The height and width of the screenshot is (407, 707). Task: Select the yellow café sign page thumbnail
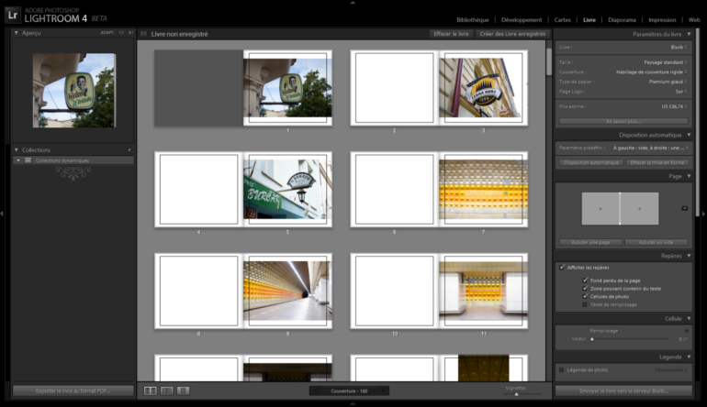pyautogui.click(x=481, y=87)
